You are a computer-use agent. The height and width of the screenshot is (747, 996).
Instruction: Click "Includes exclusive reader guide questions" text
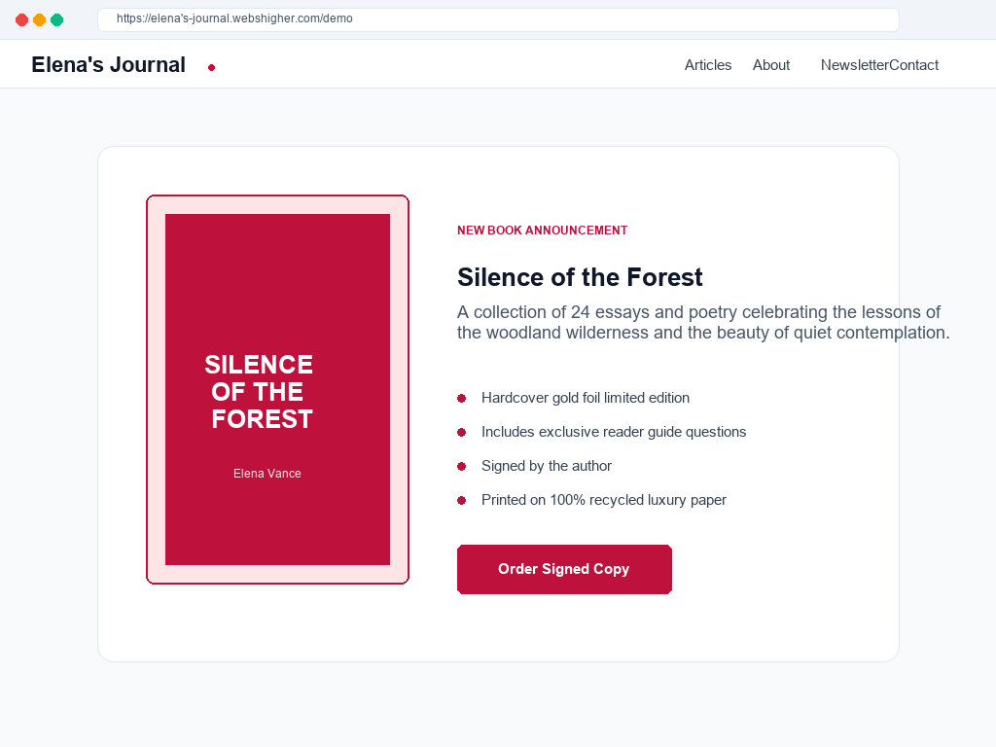(x=614, y=432)
